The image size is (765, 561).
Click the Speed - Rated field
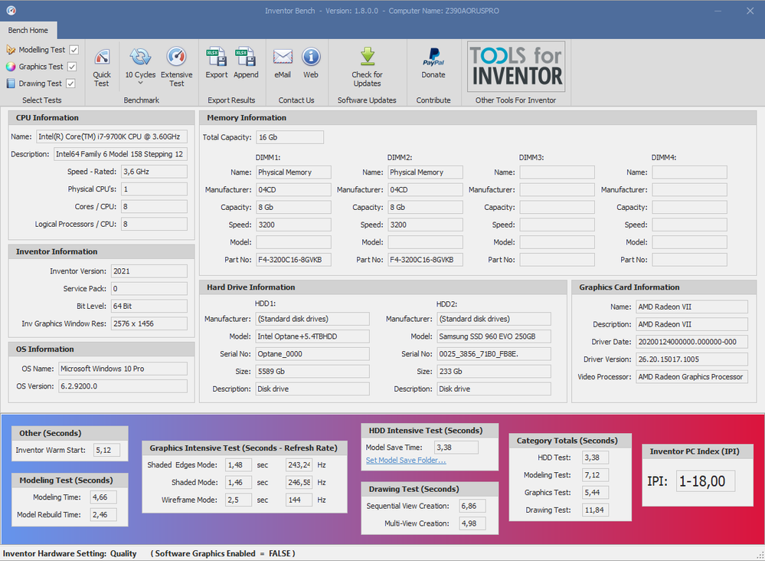pos(154,172)
